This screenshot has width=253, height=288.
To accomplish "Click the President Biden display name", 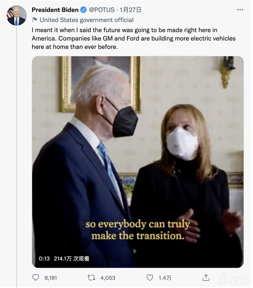I will tap(55, 10).
